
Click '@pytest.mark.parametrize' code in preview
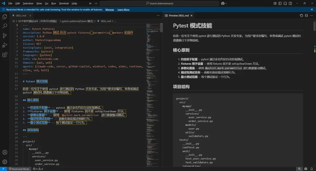[x=223, y=68]
